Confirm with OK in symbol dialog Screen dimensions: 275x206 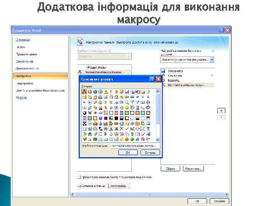point(128,152)
